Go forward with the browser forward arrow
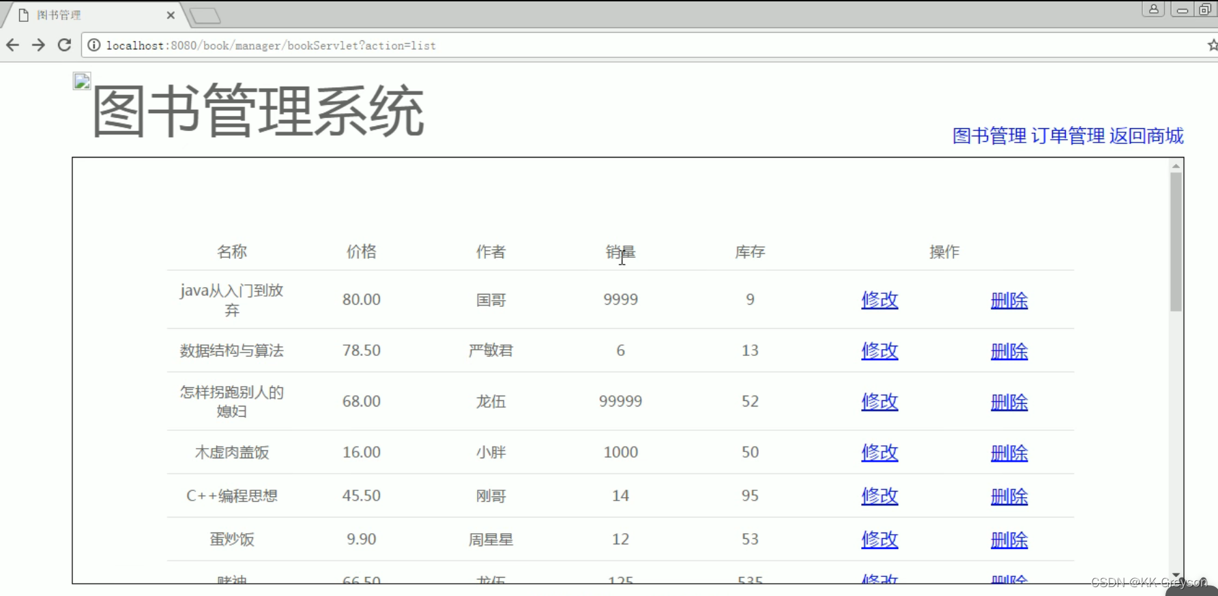This screenshot has width=1218, height=596. pos(38,45)
